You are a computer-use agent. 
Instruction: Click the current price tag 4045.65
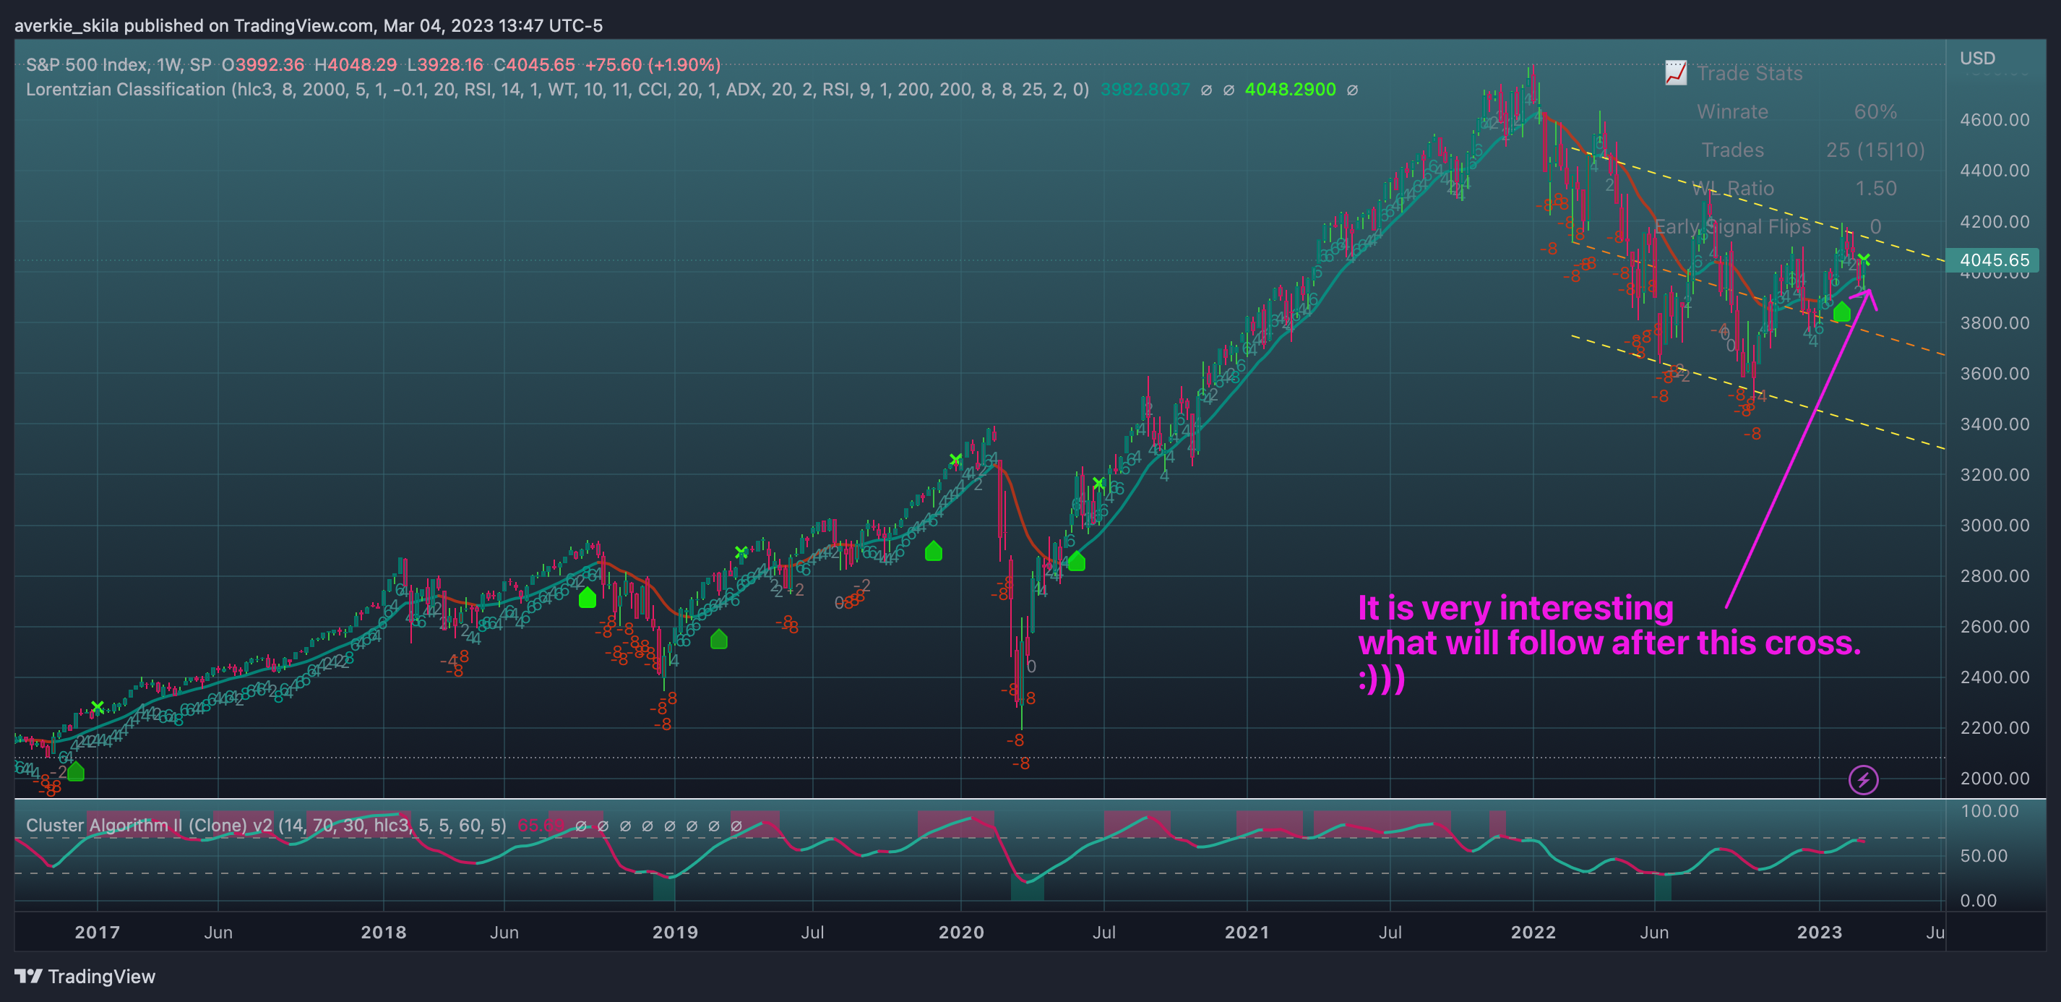click(1994, 260)
